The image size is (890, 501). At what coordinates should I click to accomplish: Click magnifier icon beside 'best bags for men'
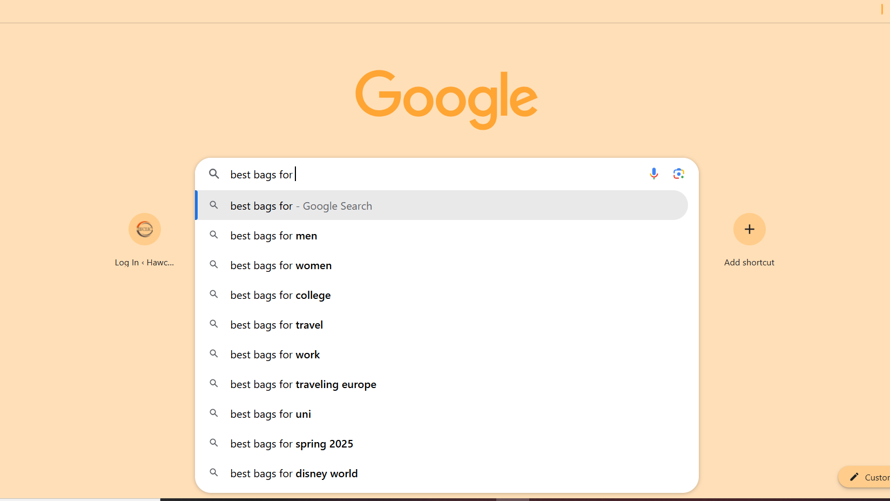(x=214, y=235)
